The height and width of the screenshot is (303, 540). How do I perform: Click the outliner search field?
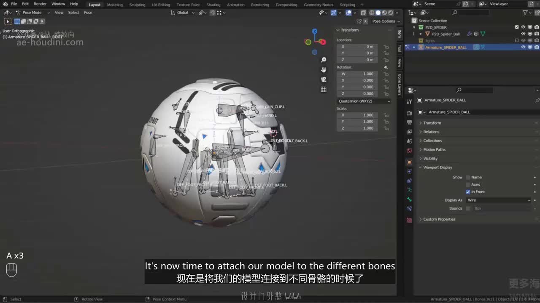point(471,13)
